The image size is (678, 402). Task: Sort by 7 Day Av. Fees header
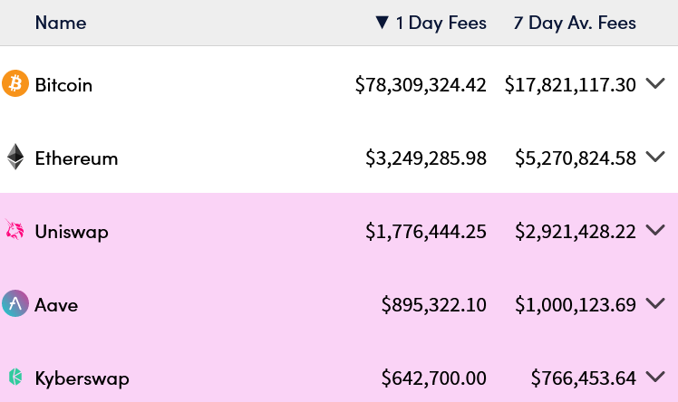pyautogui.click(x=575, y=23)
